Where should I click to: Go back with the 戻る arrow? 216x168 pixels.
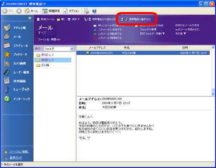[8, 11]
